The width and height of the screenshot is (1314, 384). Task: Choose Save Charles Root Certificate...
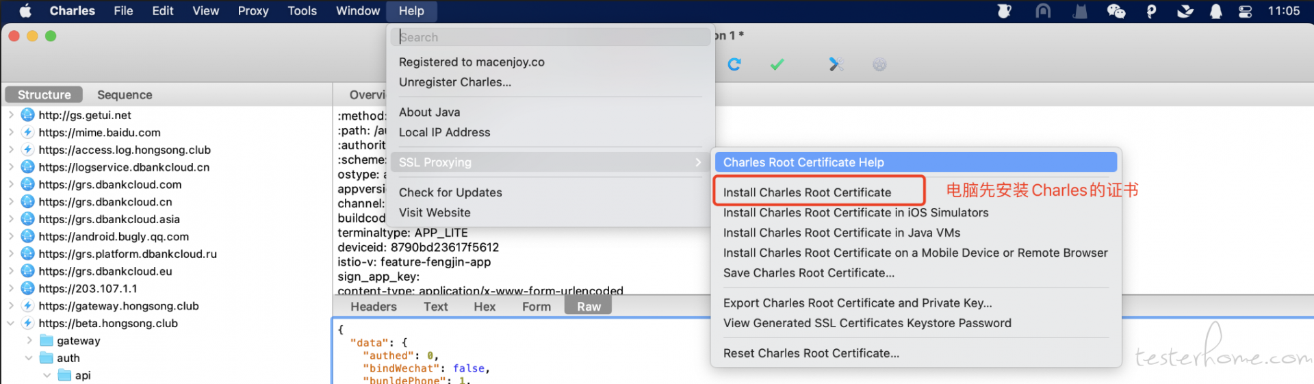coord(809,273)
